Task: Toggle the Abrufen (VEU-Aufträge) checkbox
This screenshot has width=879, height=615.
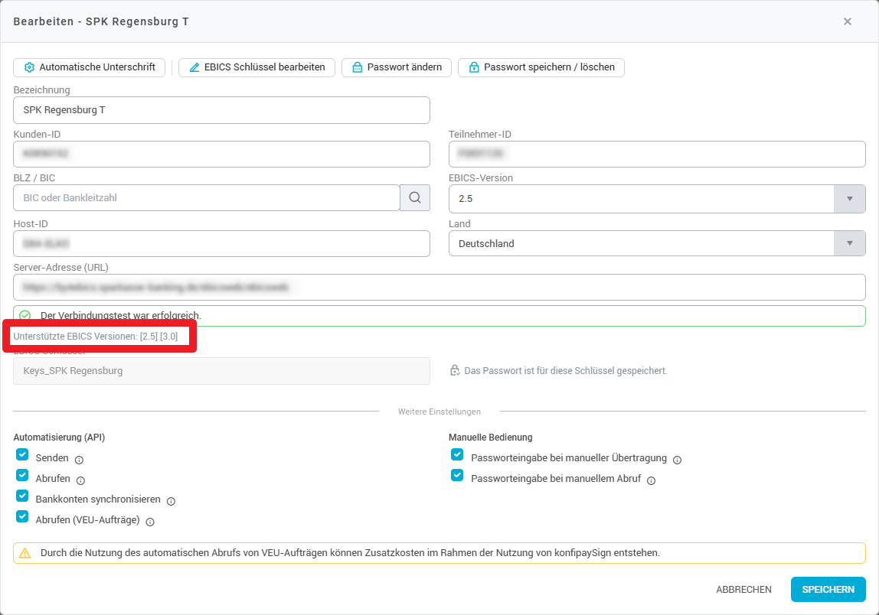Action: [22, 517]
